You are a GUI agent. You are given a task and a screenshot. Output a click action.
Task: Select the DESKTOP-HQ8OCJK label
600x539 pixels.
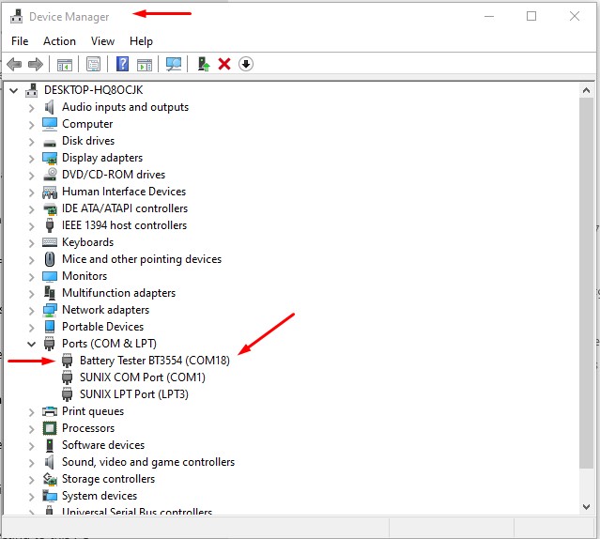(x=93, y=90)
